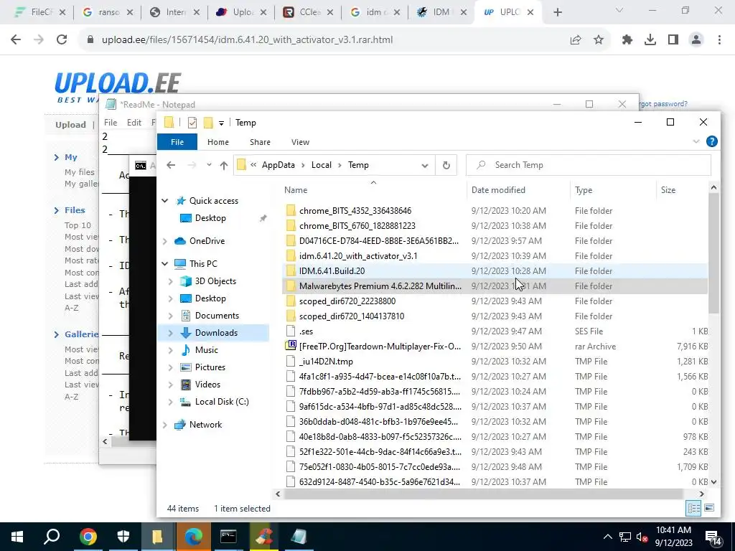Open Notepad Edit menu

coord(134,122)
